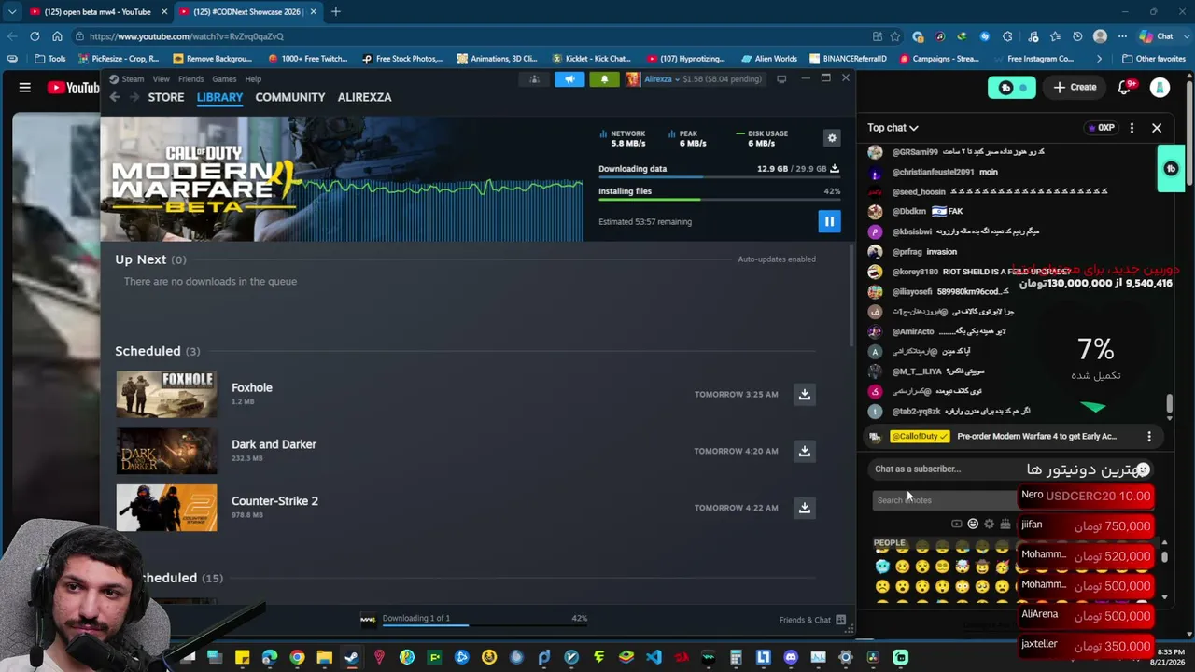Open ALIREXZA profile tab in Steam
Viewport: 1195px width, 672px height.
[x=364, y=97]
